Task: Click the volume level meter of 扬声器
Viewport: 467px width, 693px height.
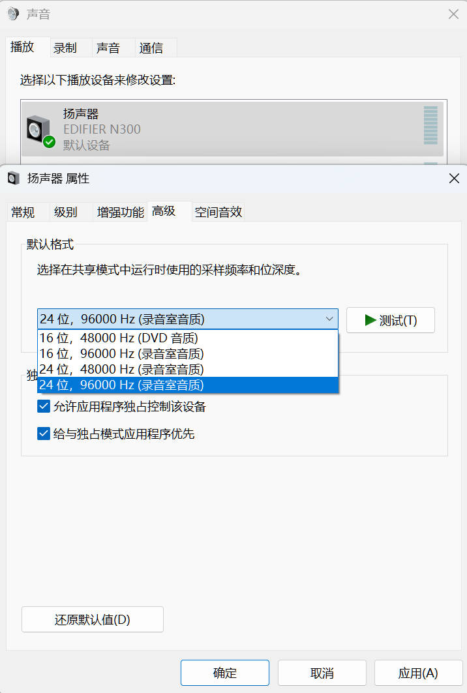Action: tap(430, 125)
